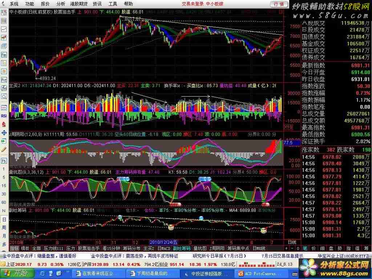372x279 pixels.
Task: Click the red dollar sign icon
Action: point(4,124)
